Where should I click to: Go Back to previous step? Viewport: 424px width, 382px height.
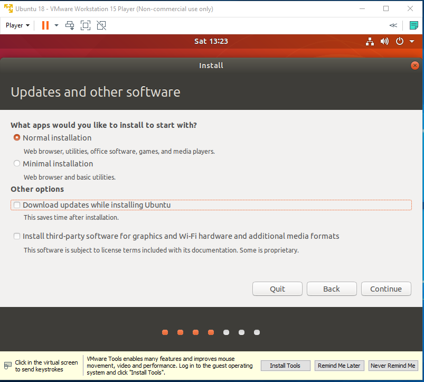click(332, 288)
